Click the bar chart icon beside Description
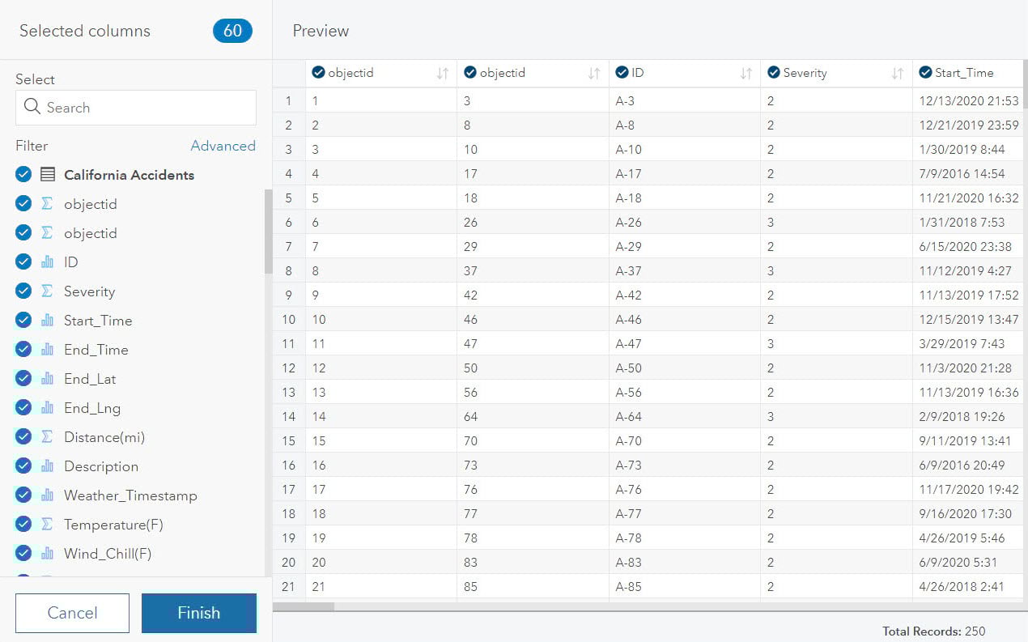 click(x=48, y=466)
